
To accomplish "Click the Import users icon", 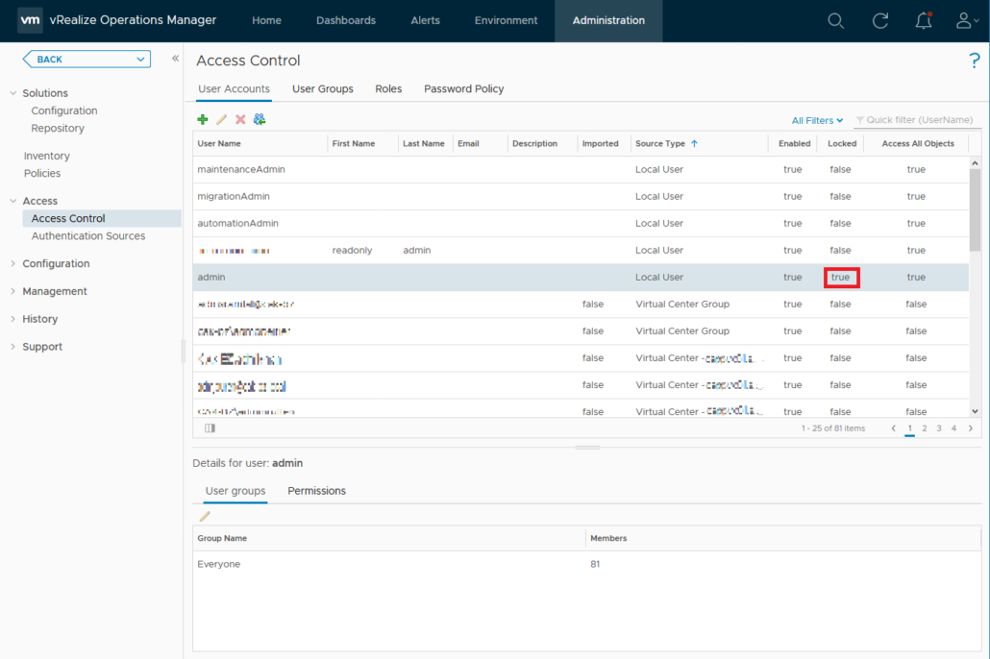I will click(260, 119).
